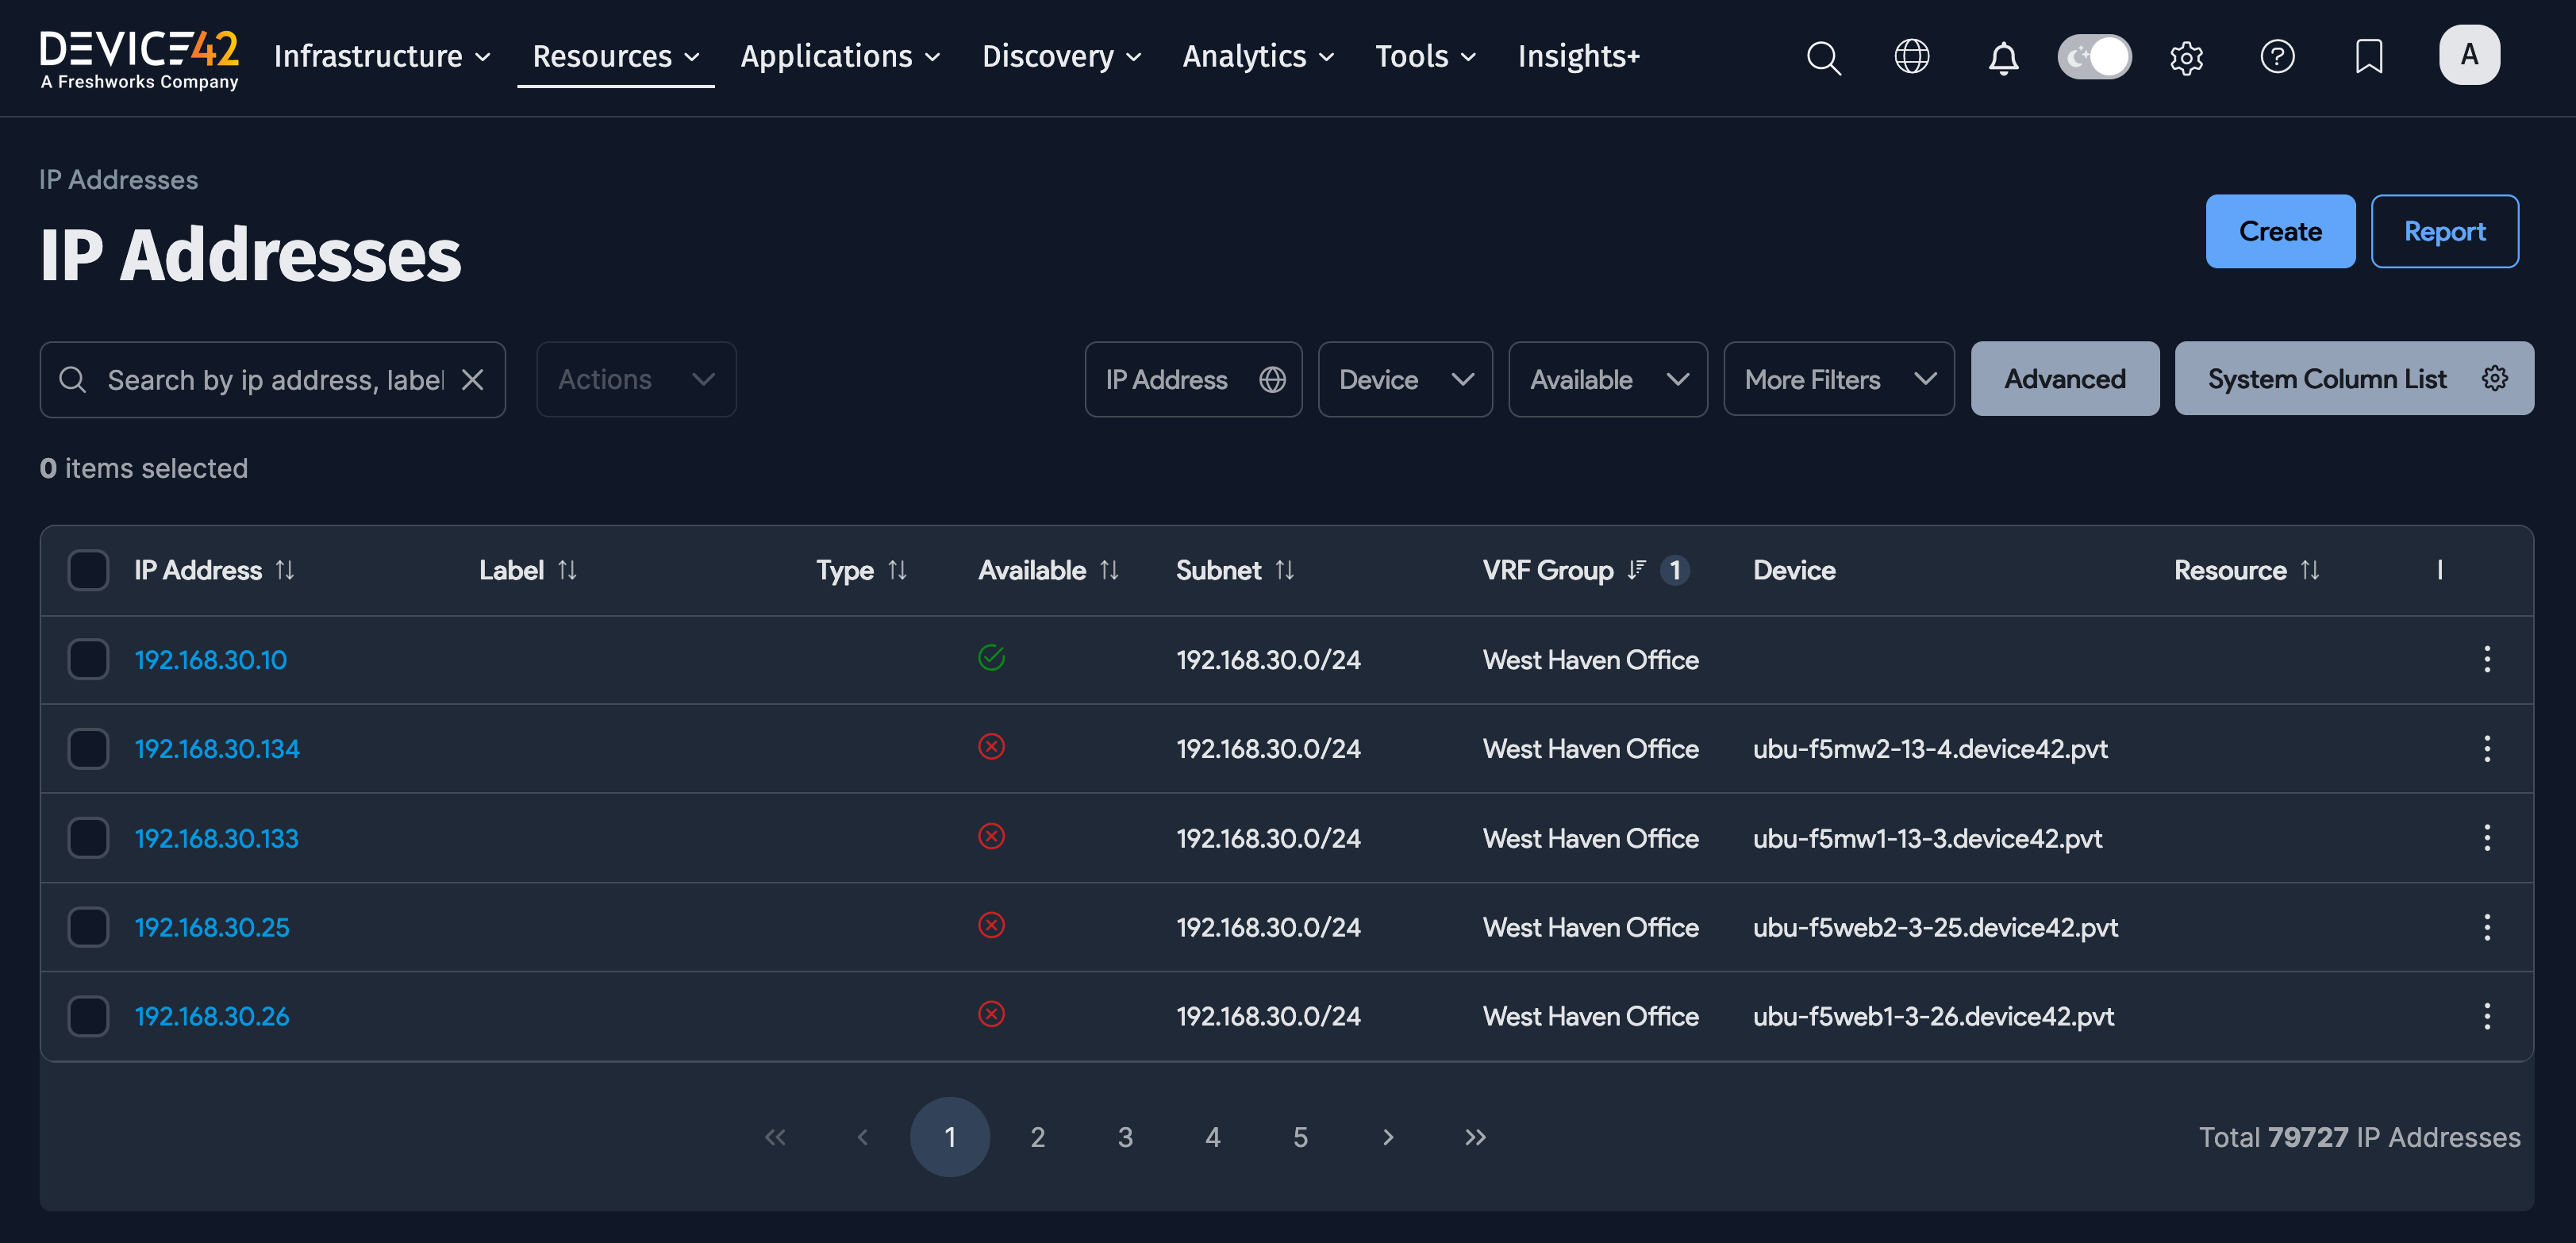Go to page 5

pos(1300,1137)
